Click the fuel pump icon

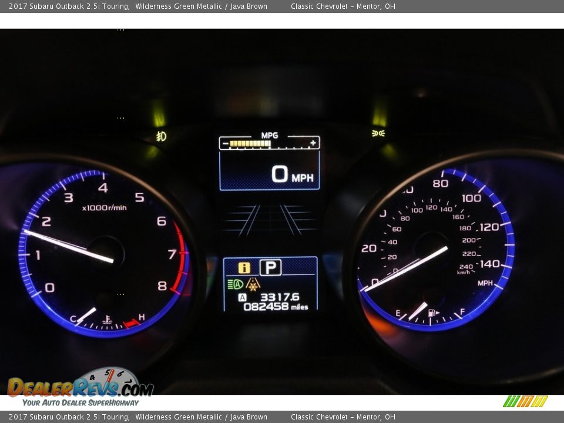click(433, 313)
